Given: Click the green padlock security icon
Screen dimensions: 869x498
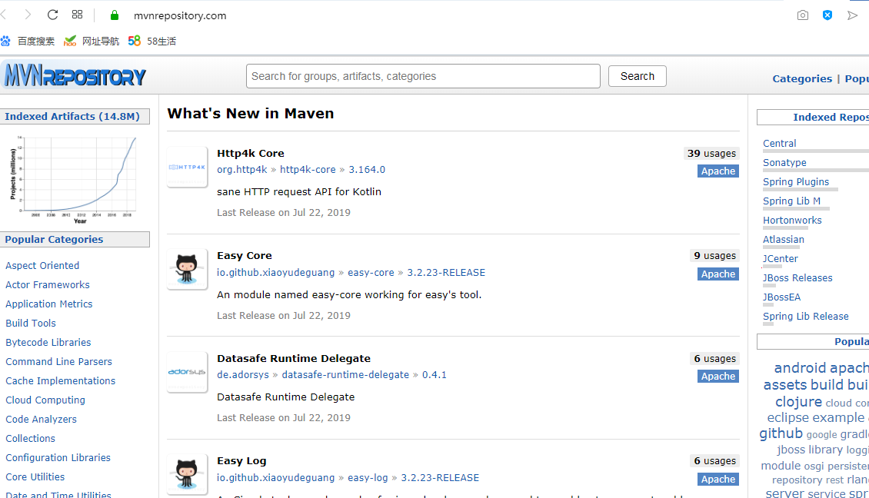Looking at the screenshot, I should tap(114, 15).
